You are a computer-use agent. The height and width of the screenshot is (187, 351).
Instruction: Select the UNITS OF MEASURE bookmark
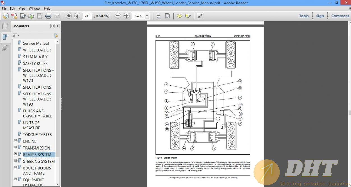coord(31,125)
